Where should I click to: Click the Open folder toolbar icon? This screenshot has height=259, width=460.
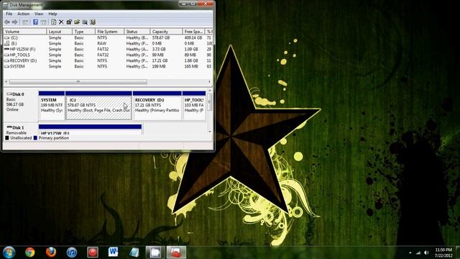point(77,22)
